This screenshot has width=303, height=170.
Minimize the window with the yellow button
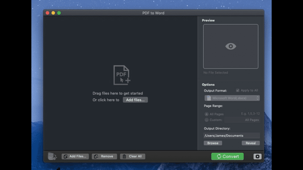point(53,13)
